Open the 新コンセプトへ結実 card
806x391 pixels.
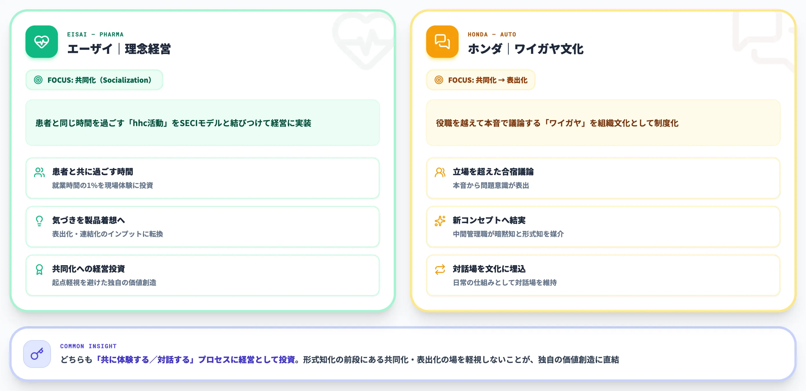pos(603,227)
